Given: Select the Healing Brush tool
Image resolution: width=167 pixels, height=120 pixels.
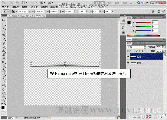Looking at the screenshot, I should (x=4, y=43).
